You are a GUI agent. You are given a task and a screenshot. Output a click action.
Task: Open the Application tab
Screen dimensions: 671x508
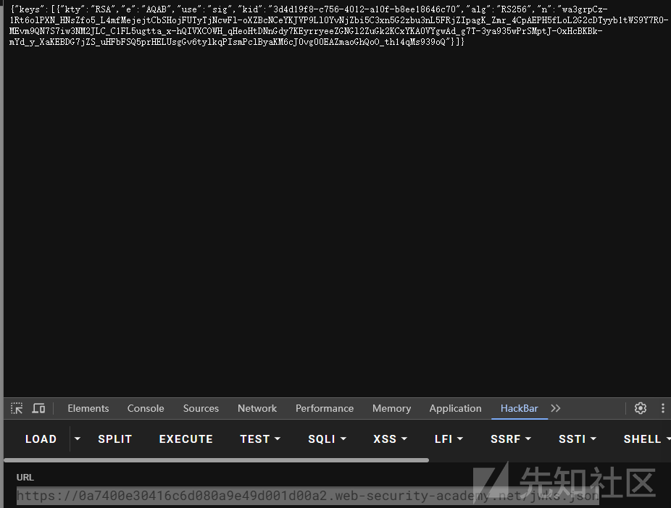455,408
